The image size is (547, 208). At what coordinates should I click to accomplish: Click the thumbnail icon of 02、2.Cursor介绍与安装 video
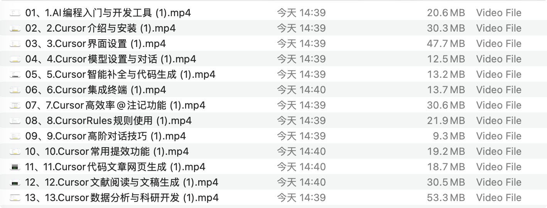pyautogui.click(x=15, y=29)
